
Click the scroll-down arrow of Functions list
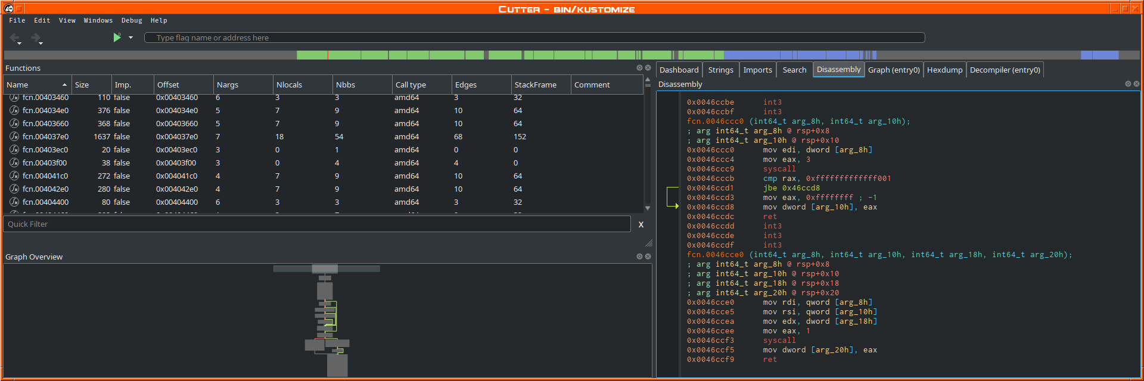coord(648,208)
